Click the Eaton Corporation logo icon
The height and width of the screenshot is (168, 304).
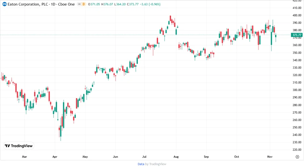click(x=4, y=4)
